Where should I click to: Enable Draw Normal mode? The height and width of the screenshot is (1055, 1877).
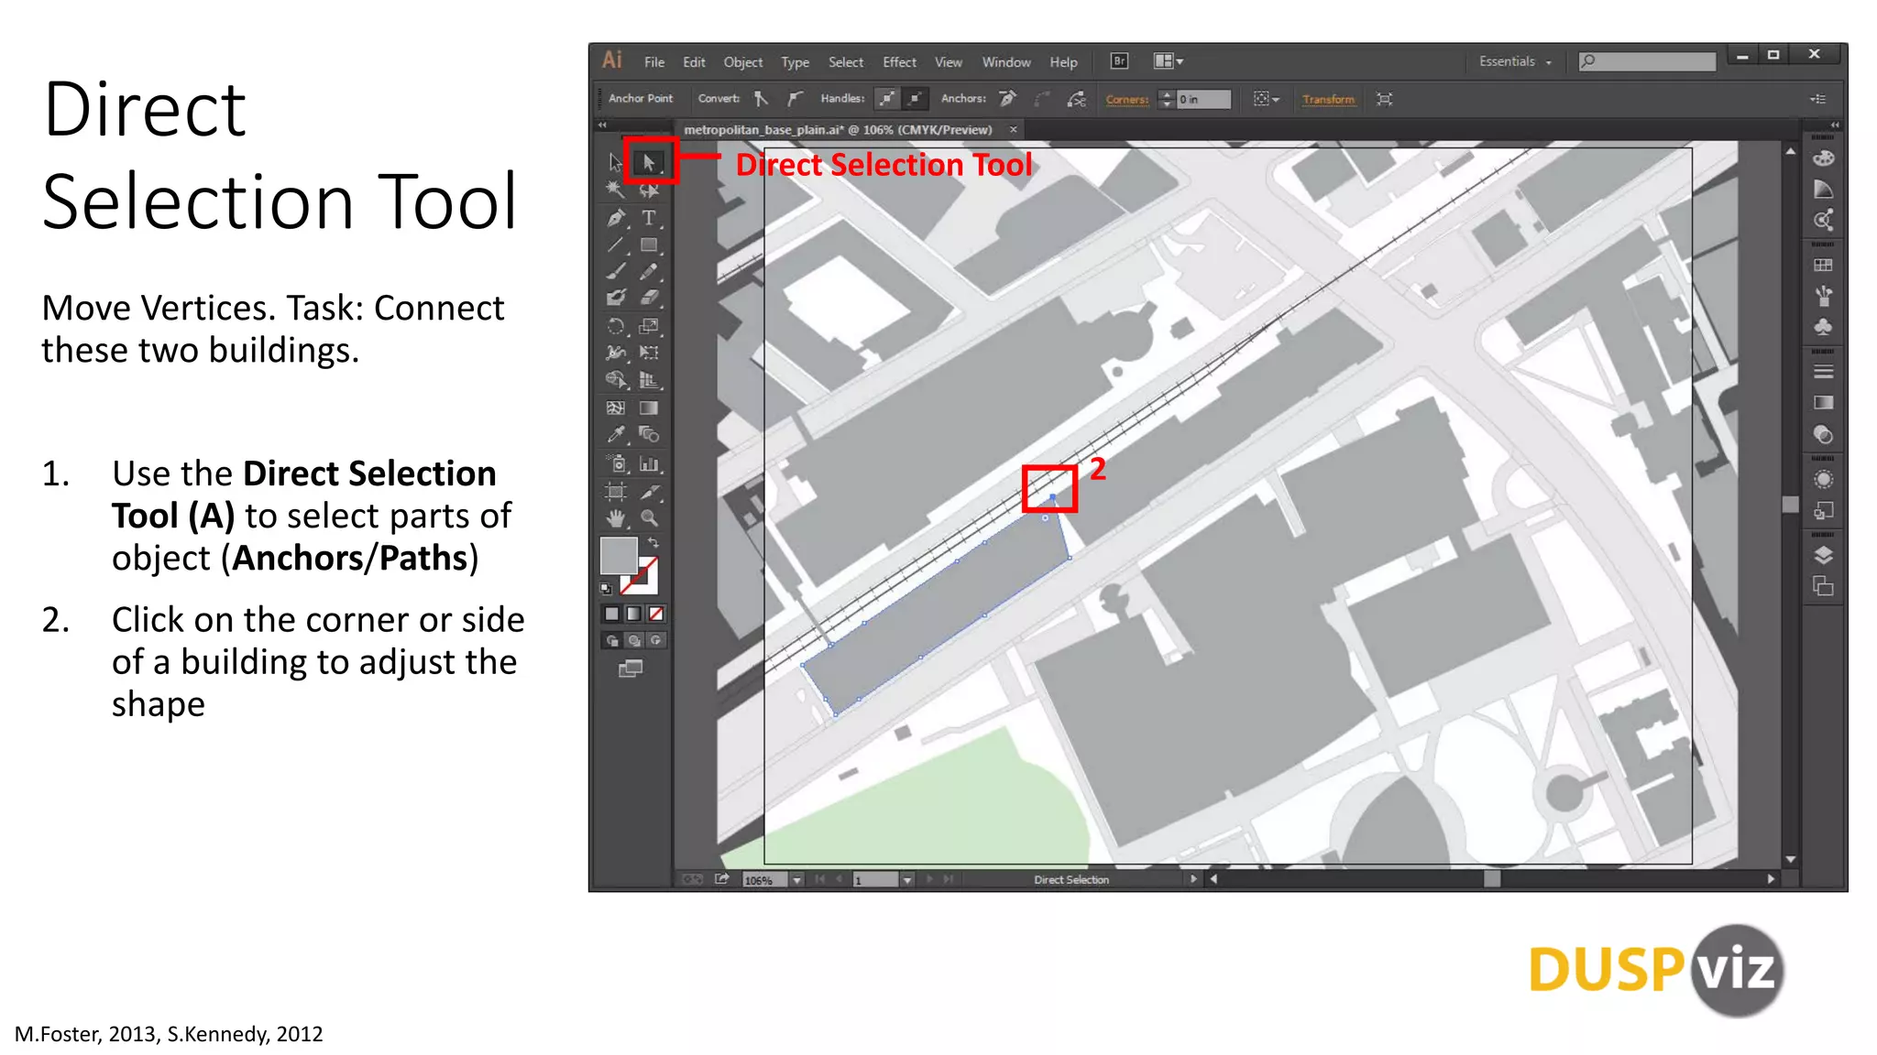(611, 640)
